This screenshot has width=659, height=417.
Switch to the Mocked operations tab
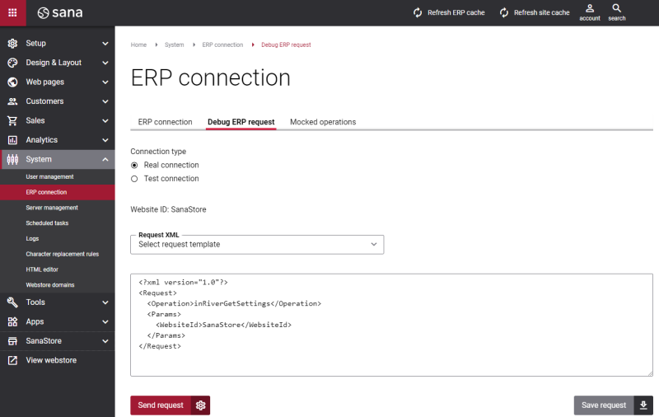tap(323, 122)
